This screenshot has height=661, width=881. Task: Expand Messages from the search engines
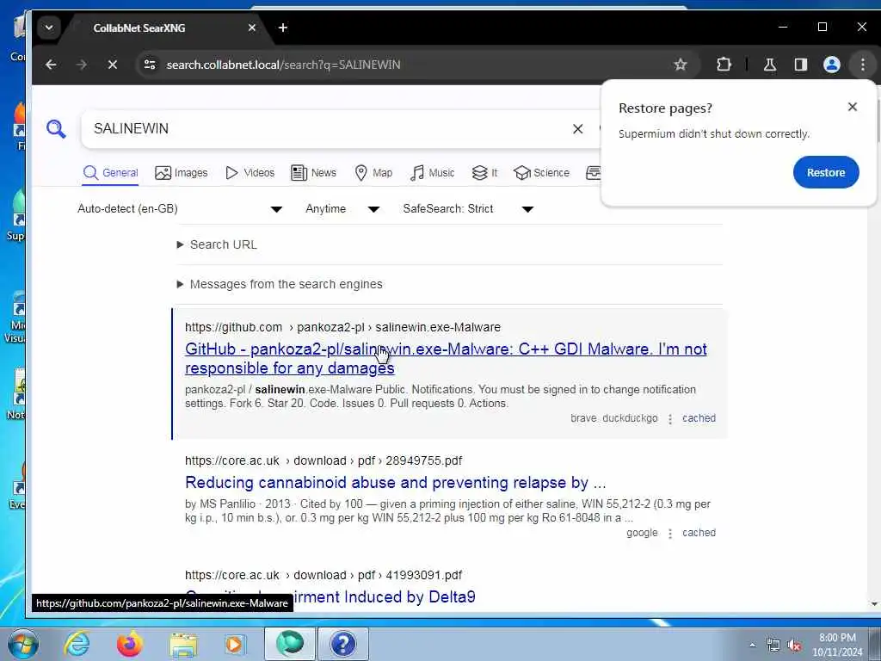[x=280, y=284]
